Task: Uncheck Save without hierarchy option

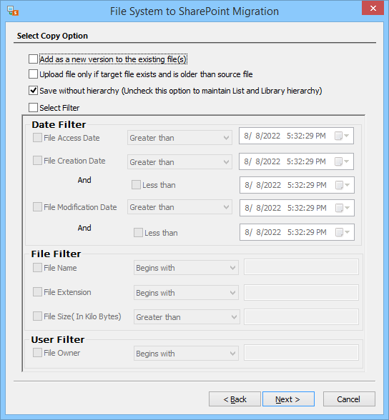Action: tap(33, 91)
